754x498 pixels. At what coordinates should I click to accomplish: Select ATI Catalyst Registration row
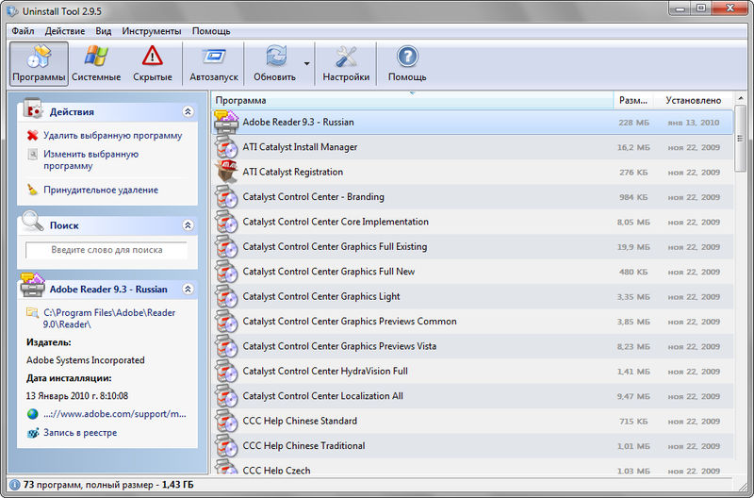tap(473, 173)
